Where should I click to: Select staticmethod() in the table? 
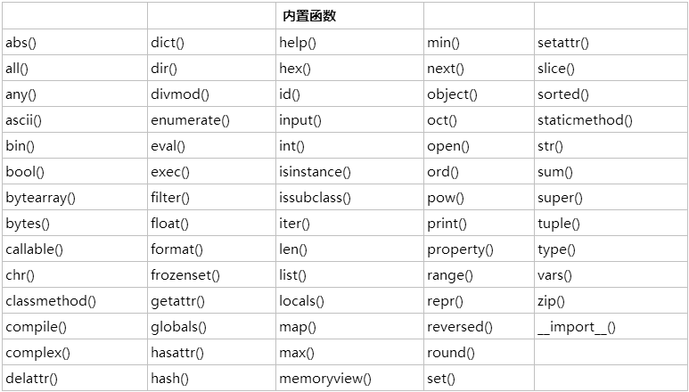(x=585, y=120)
